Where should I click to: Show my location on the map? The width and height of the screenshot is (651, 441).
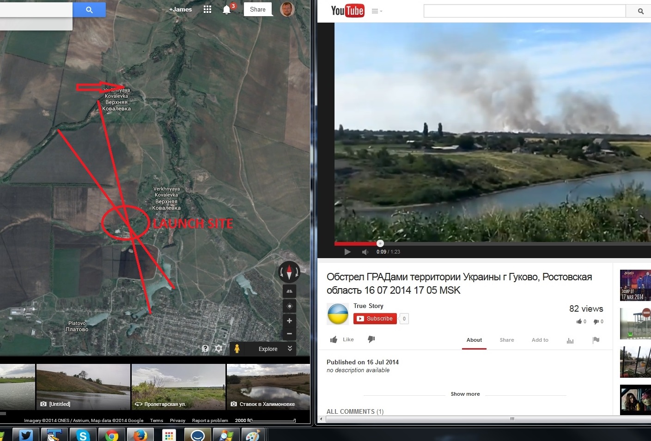click(x=289, y=306)
